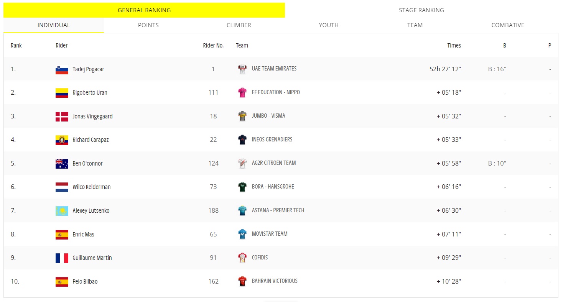Click the Australian flag beside Ben O'connor
This screenshot has width=563, height=302.
pyautogui.click(x=62, y=164)
